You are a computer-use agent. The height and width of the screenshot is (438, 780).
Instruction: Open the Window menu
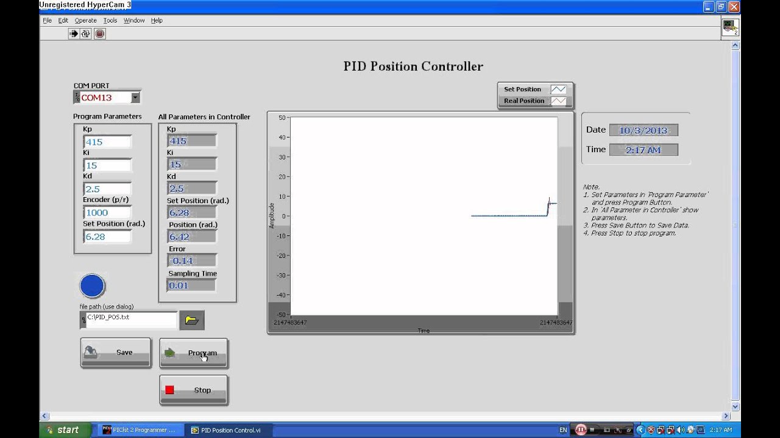(x=134, y=20)
